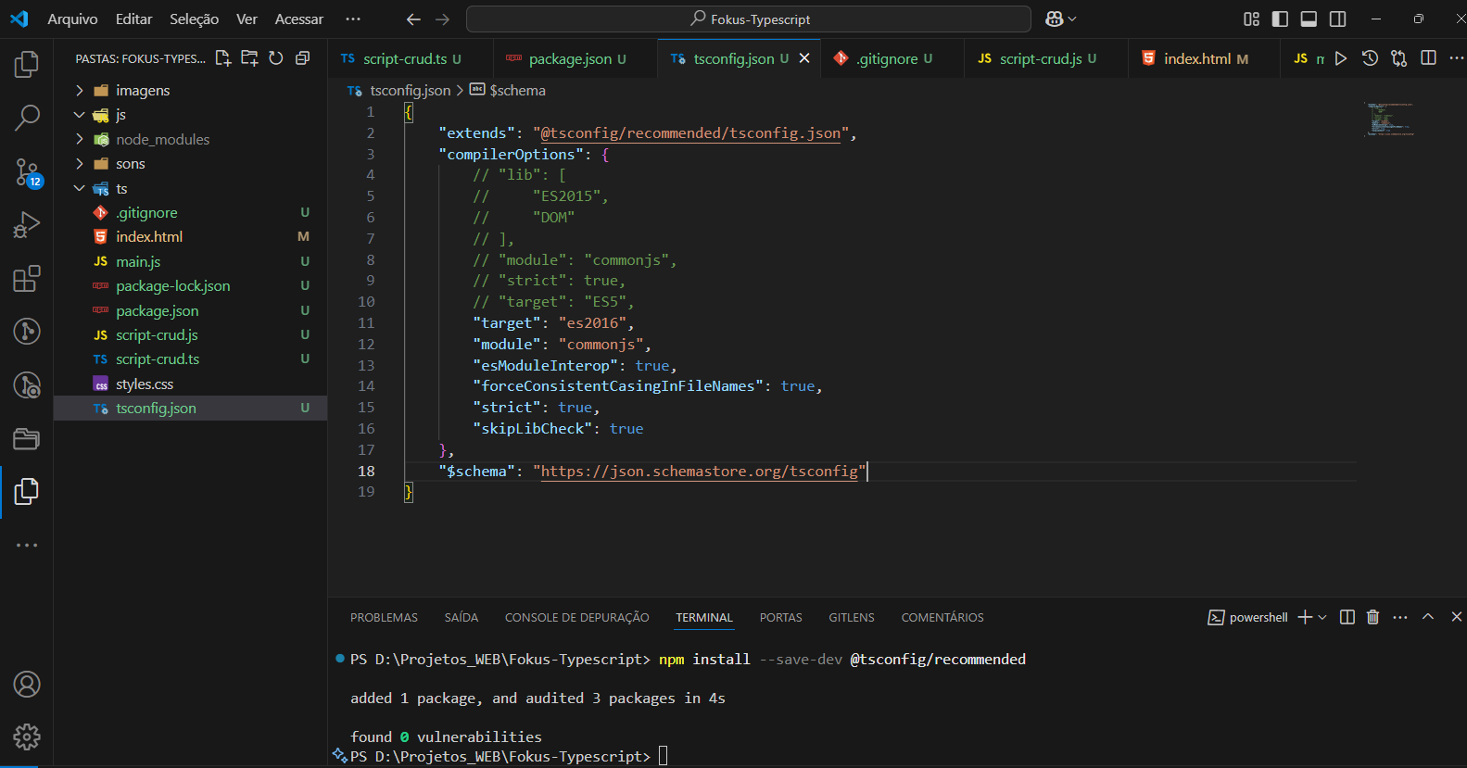
Task: Open more terminal panel actions
Action: [1400, 617]
